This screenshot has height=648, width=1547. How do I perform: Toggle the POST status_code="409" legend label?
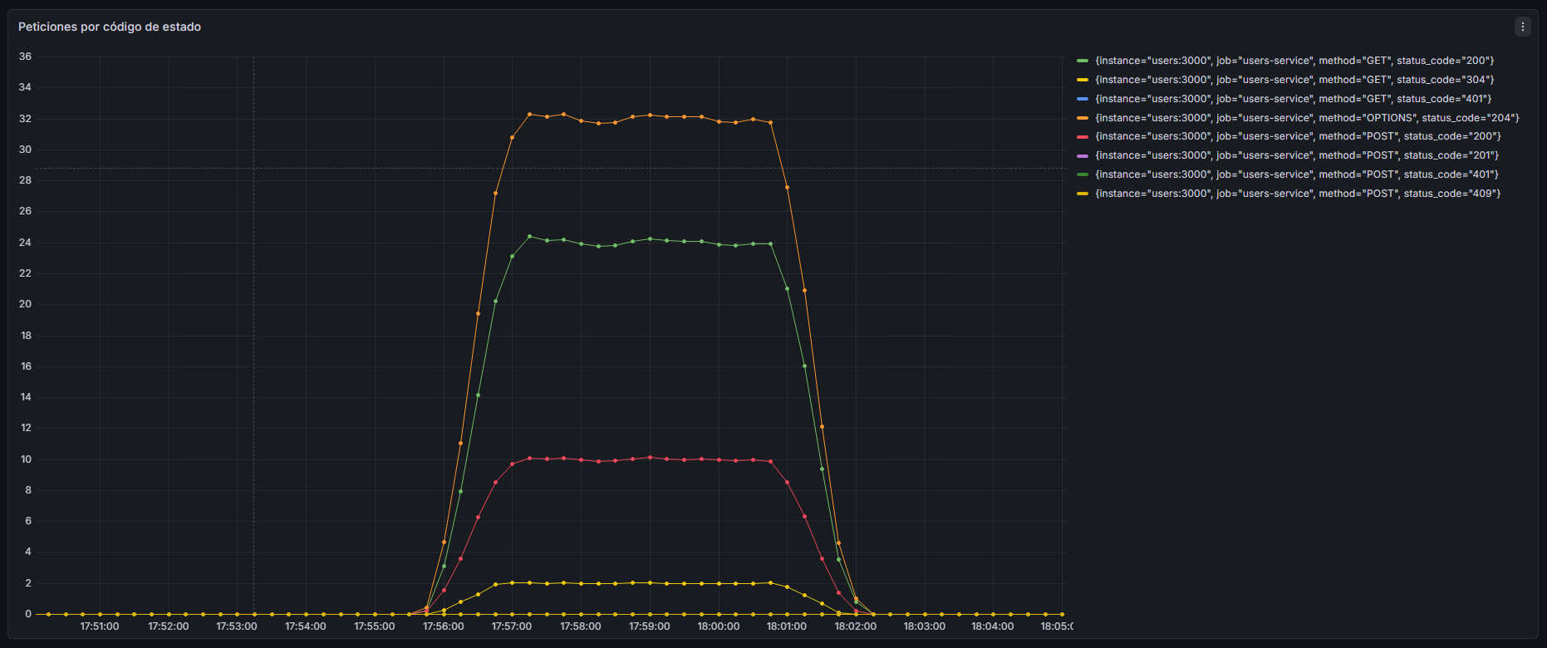point(1298,194)
